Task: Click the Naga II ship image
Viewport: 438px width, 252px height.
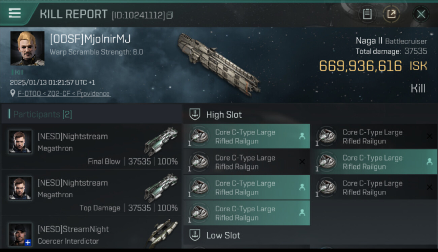Action: (219, 64)
